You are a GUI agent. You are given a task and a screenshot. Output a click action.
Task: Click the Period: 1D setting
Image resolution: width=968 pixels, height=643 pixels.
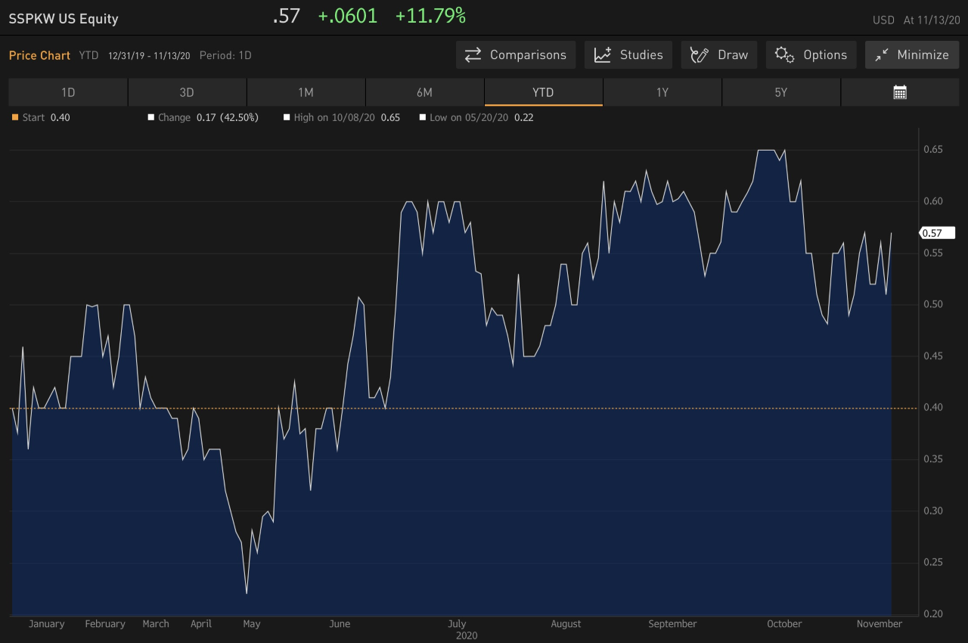pyautogui.click(x=225, y=56)
